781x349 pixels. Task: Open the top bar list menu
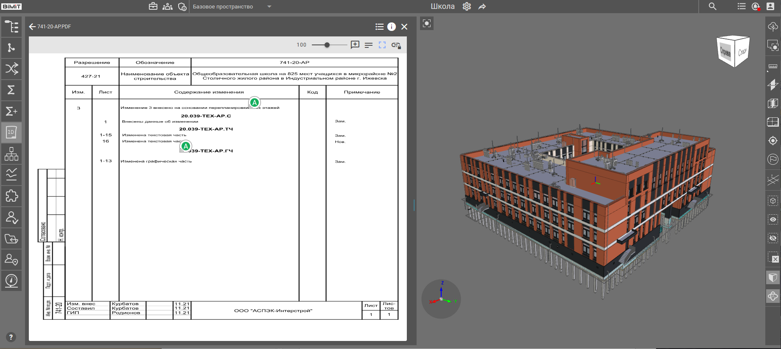click(741, 6)
